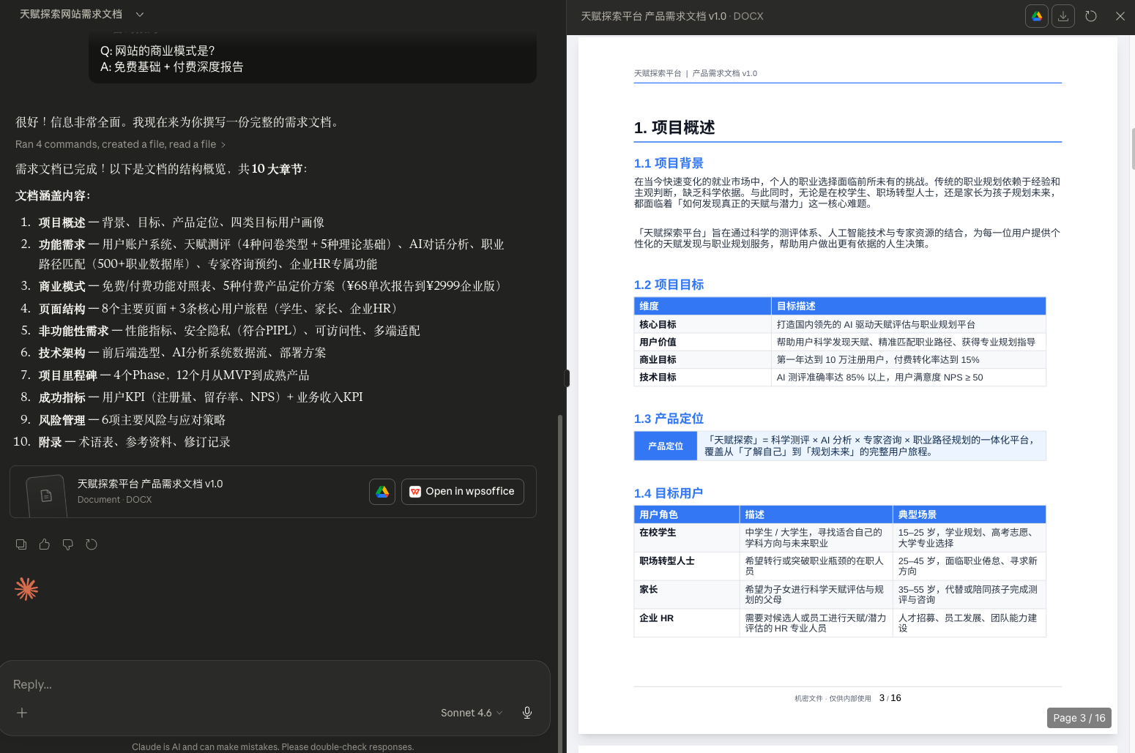Open the 天赋探索网站需求文档 chat title dropdown
The height and width of the screenshot is (753, 1135).
click(x=81, y=15)
